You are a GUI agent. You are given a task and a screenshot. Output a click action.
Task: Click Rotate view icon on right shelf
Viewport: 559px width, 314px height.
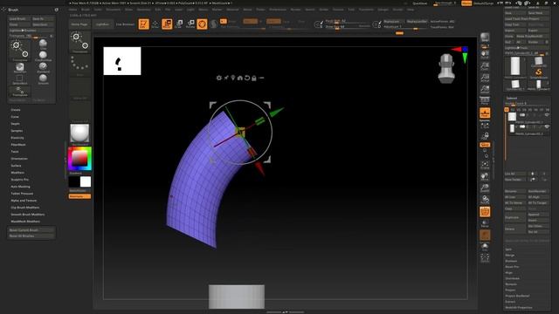coord(485,200)
